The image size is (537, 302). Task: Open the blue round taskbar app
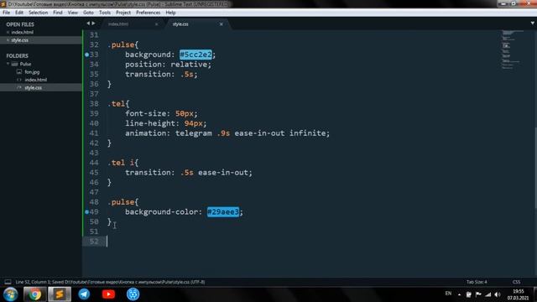tap(133, 294)
